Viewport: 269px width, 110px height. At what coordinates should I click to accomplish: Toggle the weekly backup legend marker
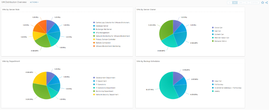click(213, 91)
